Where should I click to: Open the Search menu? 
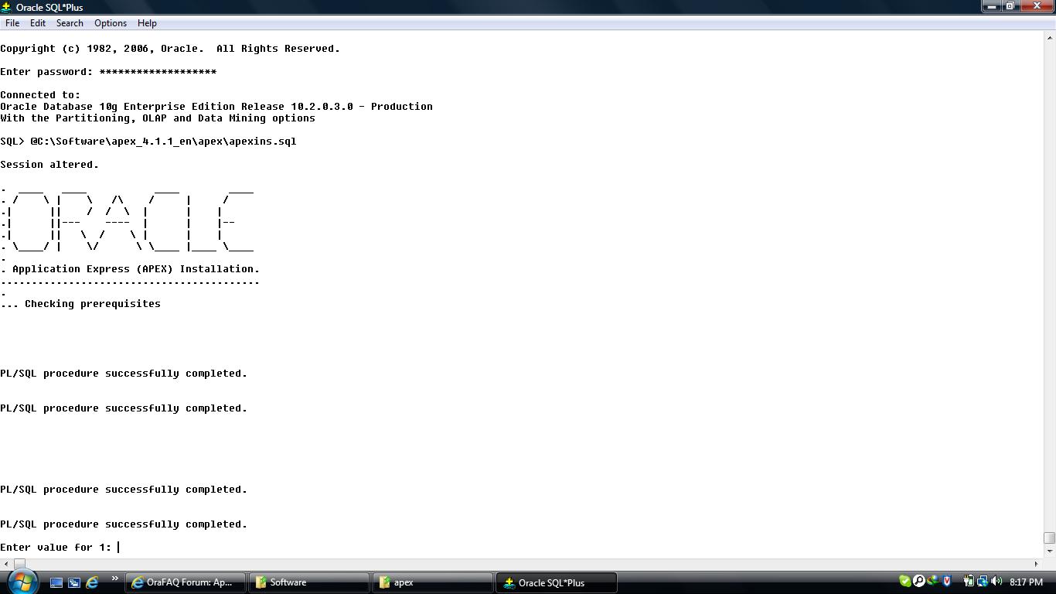pos(70,23)
